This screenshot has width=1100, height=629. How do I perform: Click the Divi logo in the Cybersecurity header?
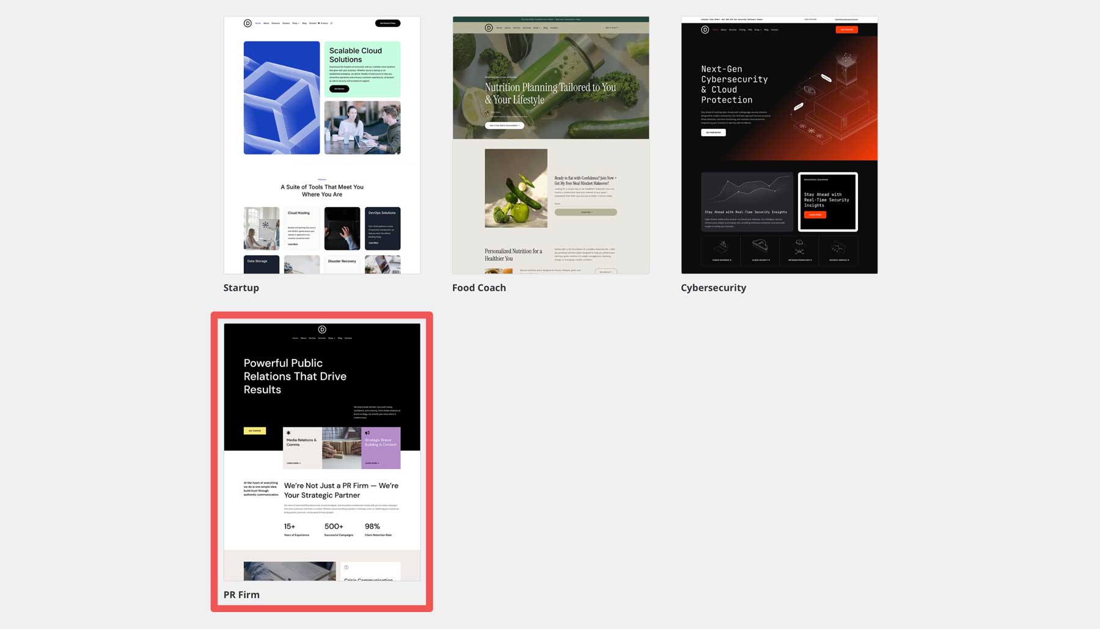pyautogui.click(x=705, y=29)
